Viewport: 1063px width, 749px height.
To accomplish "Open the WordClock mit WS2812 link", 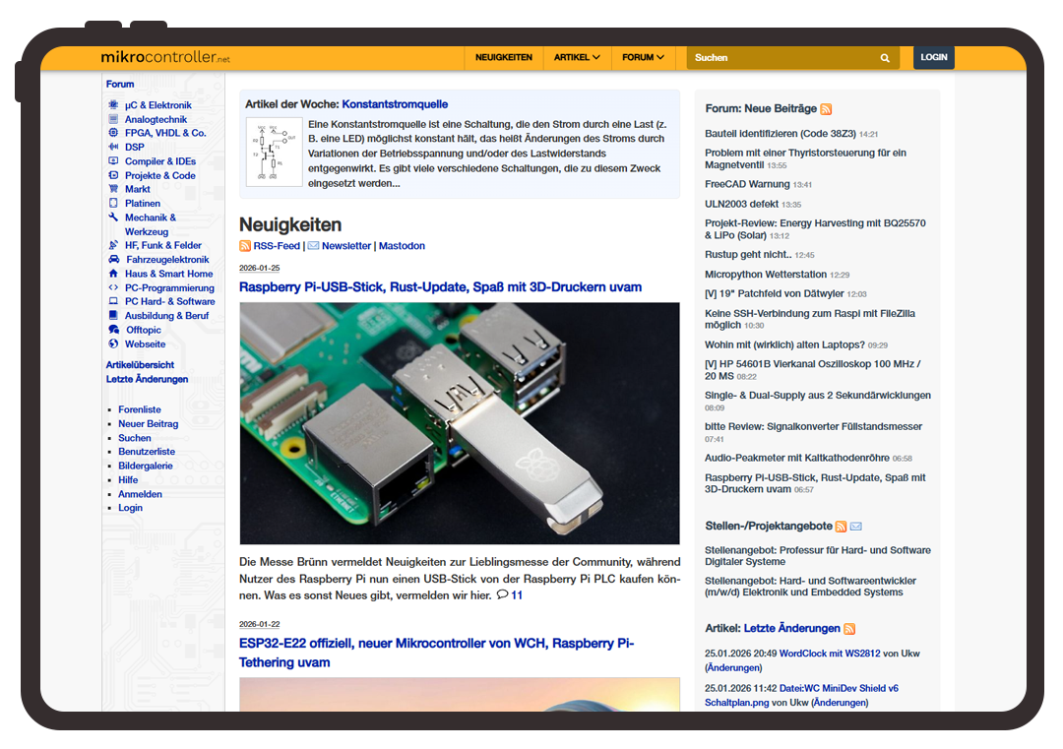I will coord(830,655).
